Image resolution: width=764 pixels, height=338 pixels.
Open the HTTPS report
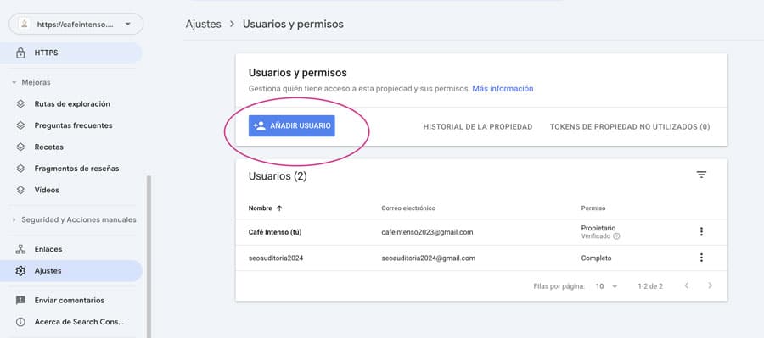click(x=71, y=53)
